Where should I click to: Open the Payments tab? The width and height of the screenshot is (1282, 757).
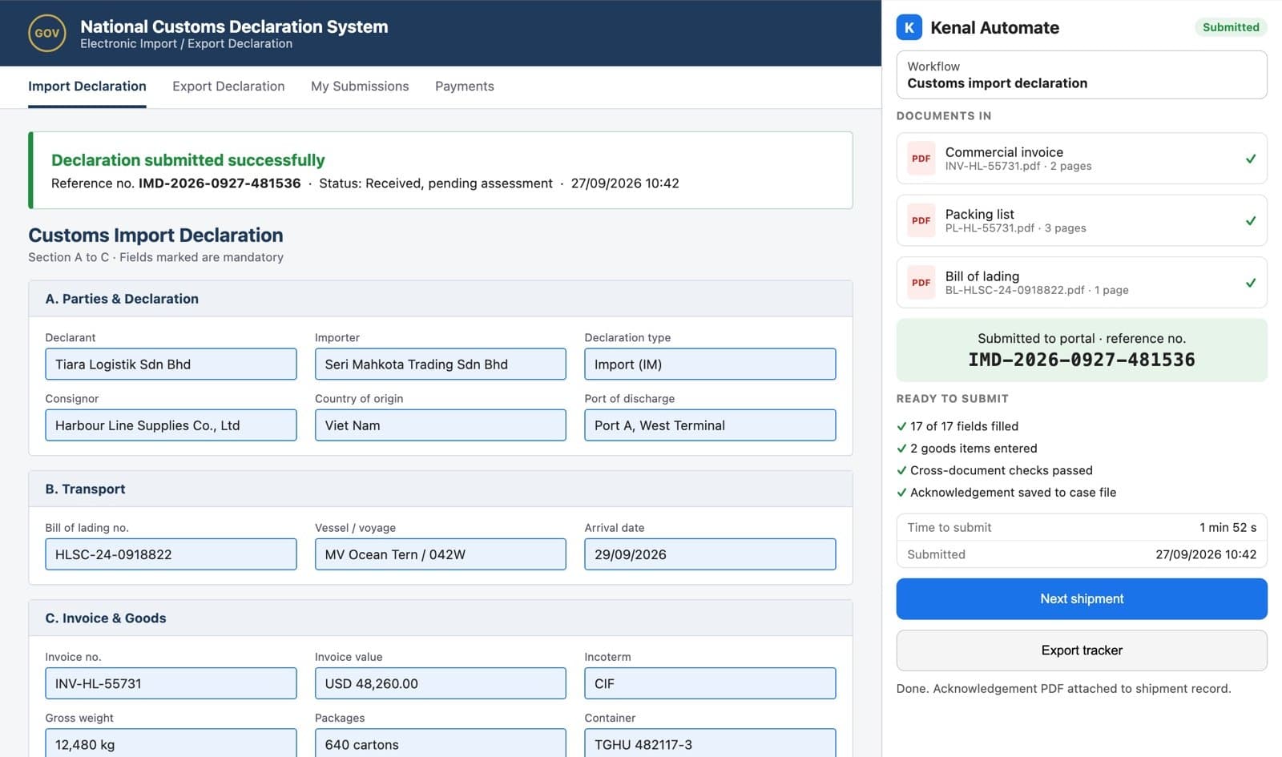465,87
